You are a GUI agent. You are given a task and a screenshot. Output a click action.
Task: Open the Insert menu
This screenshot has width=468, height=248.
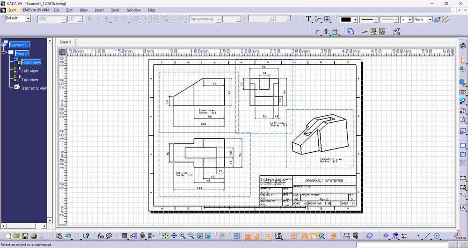99,10
